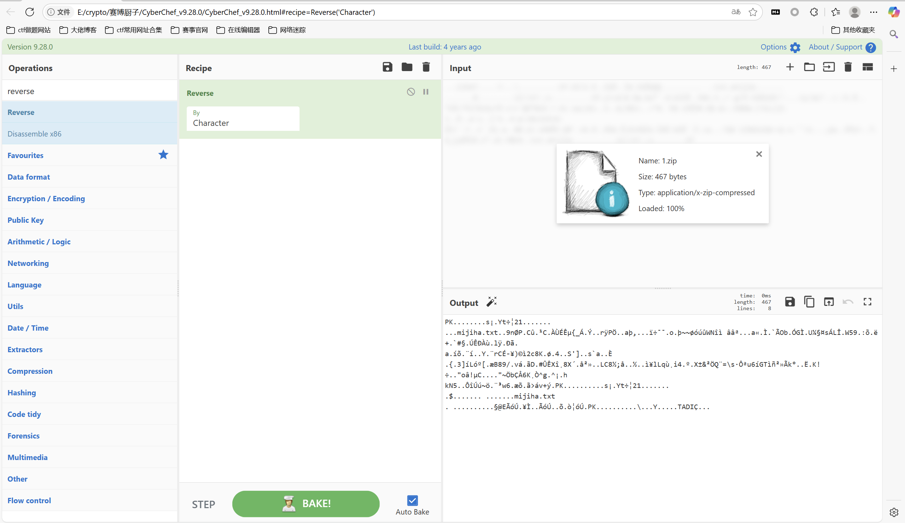Screen dimensions: 905x523
Task: Undo the output switch
Action: pyautogui.click(x=848, y=302)
